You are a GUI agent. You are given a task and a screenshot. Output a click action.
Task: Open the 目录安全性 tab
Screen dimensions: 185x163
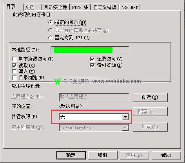point(56,7)
